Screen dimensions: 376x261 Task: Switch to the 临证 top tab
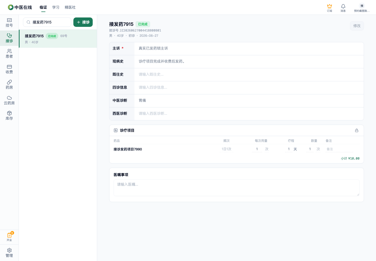43,7
